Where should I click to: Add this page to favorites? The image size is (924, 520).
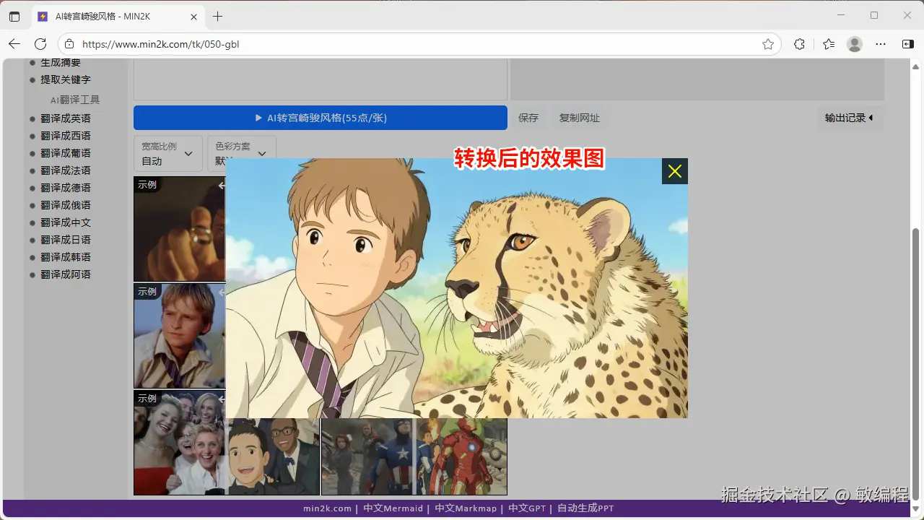tap(768, 44)
